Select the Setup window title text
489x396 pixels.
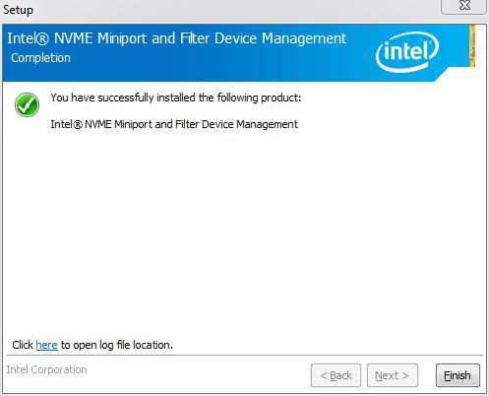pos(18,10)
